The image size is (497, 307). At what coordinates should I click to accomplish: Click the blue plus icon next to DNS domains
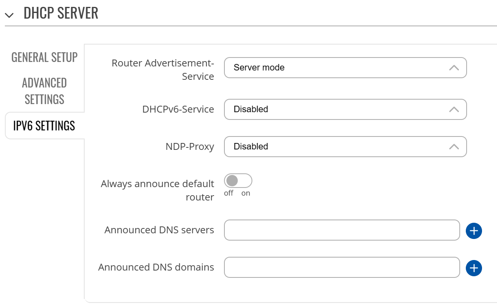[x=474, y=268]
